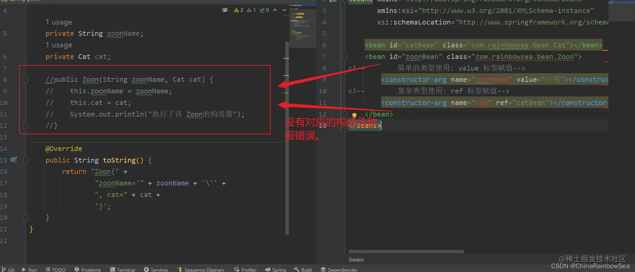
Task: Click the XML comment about ref 标签赋值
Action: tap(429, 91)
